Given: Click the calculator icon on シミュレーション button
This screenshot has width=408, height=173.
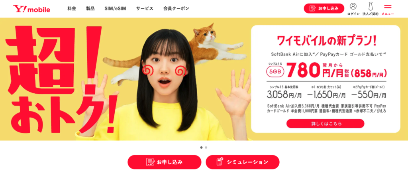Looking at the screenshot, I should click(x=220, y=162).
